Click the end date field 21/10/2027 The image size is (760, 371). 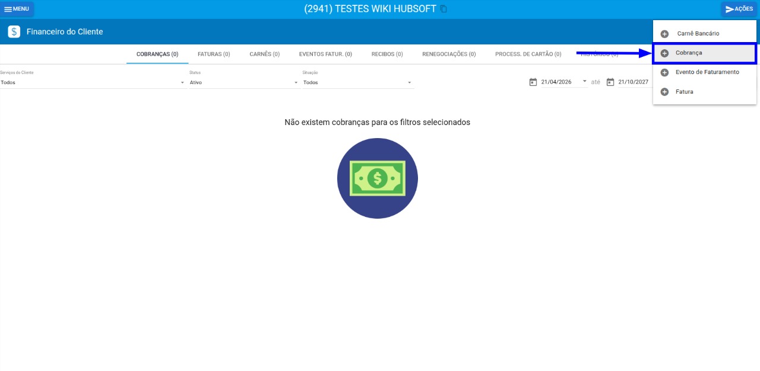[x=634, y=82]
